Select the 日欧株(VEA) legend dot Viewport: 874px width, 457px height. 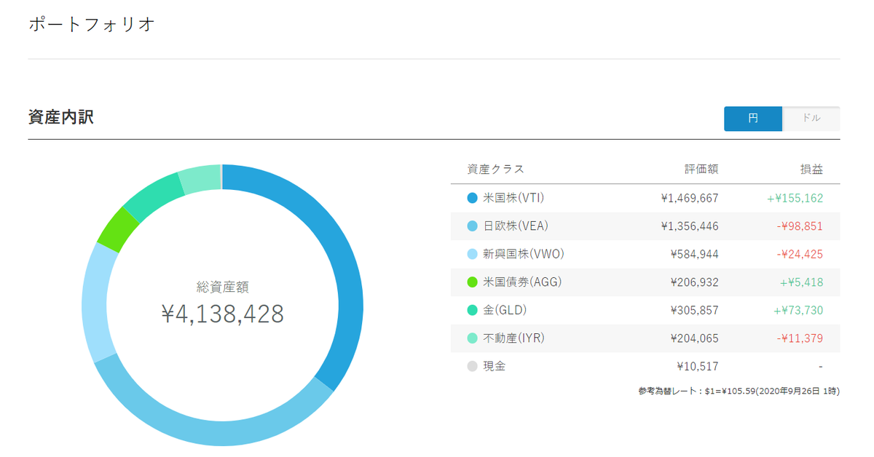[472, 226]
